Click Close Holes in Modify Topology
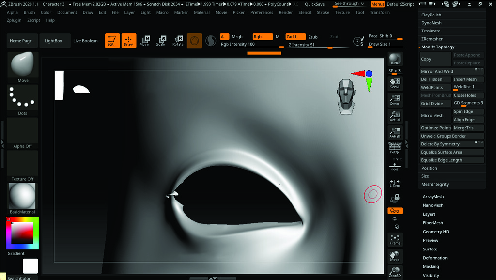The image size is (496, 280). (x=468, y=95)
